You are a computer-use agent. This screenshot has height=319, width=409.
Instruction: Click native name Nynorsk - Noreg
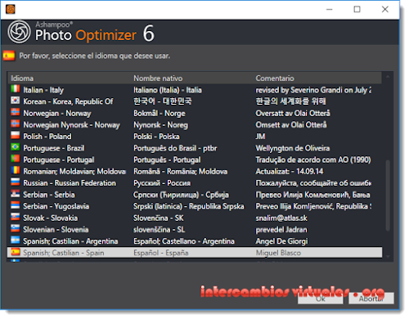click(x=160, y=125)
